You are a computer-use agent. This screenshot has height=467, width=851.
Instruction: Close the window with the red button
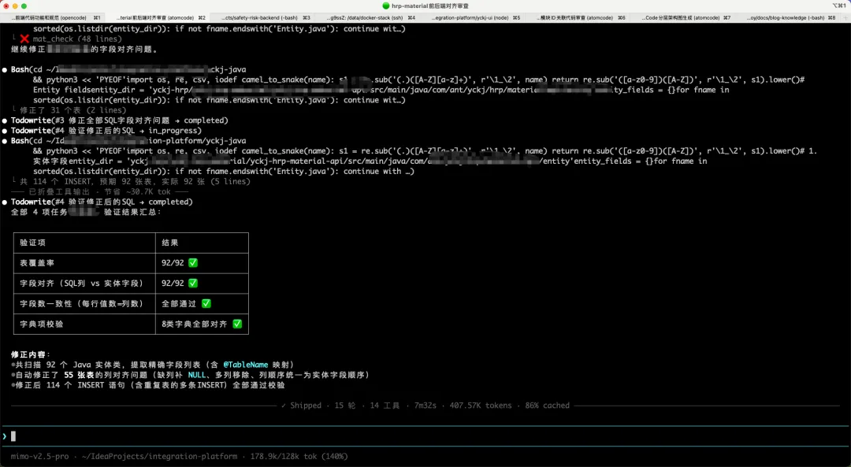tap(6, 6)
